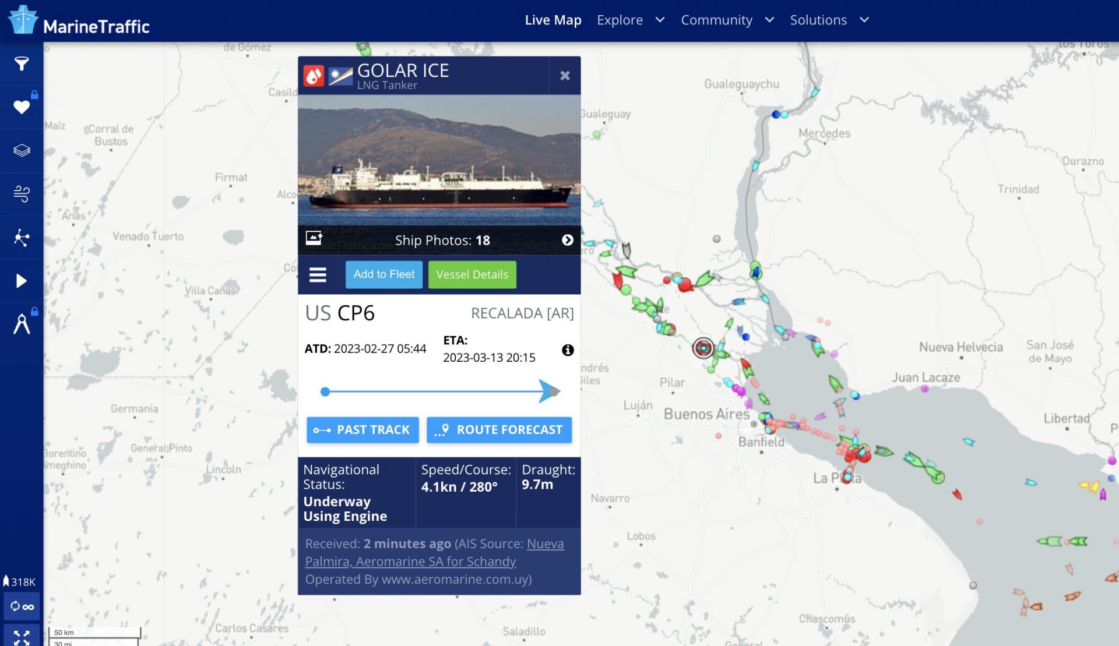Viewport: 1119px width, 646px height.
Task: Go to the Live Map tab
Action: 553,20
